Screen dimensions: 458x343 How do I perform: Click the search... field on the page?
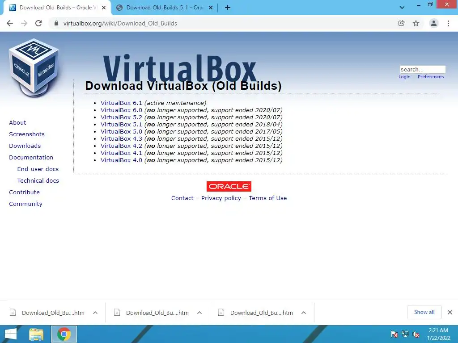click(423, 69)
